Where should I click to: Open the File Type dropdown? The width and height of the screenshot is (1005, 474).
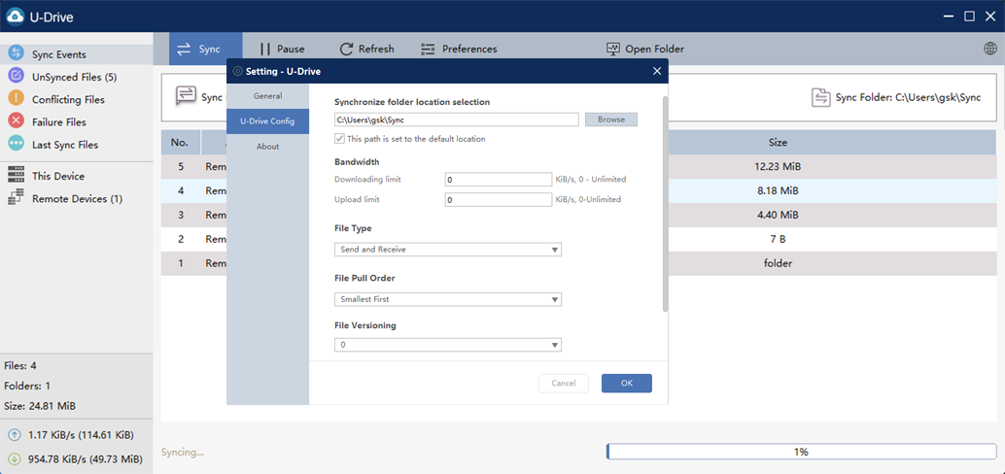[448, 250]
